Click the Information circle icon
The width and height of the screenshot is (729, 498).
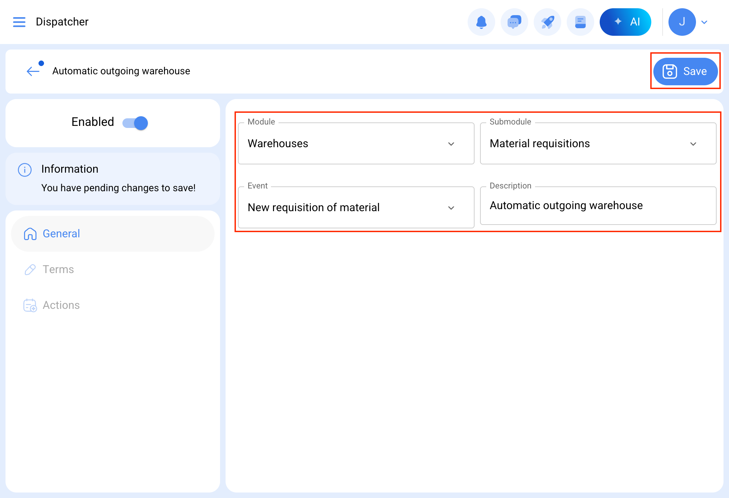point(25,170)
